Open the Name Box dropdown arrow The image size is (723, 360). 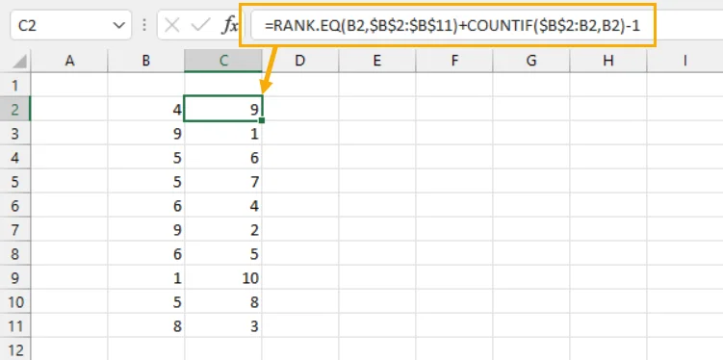[x=118, y=25]
